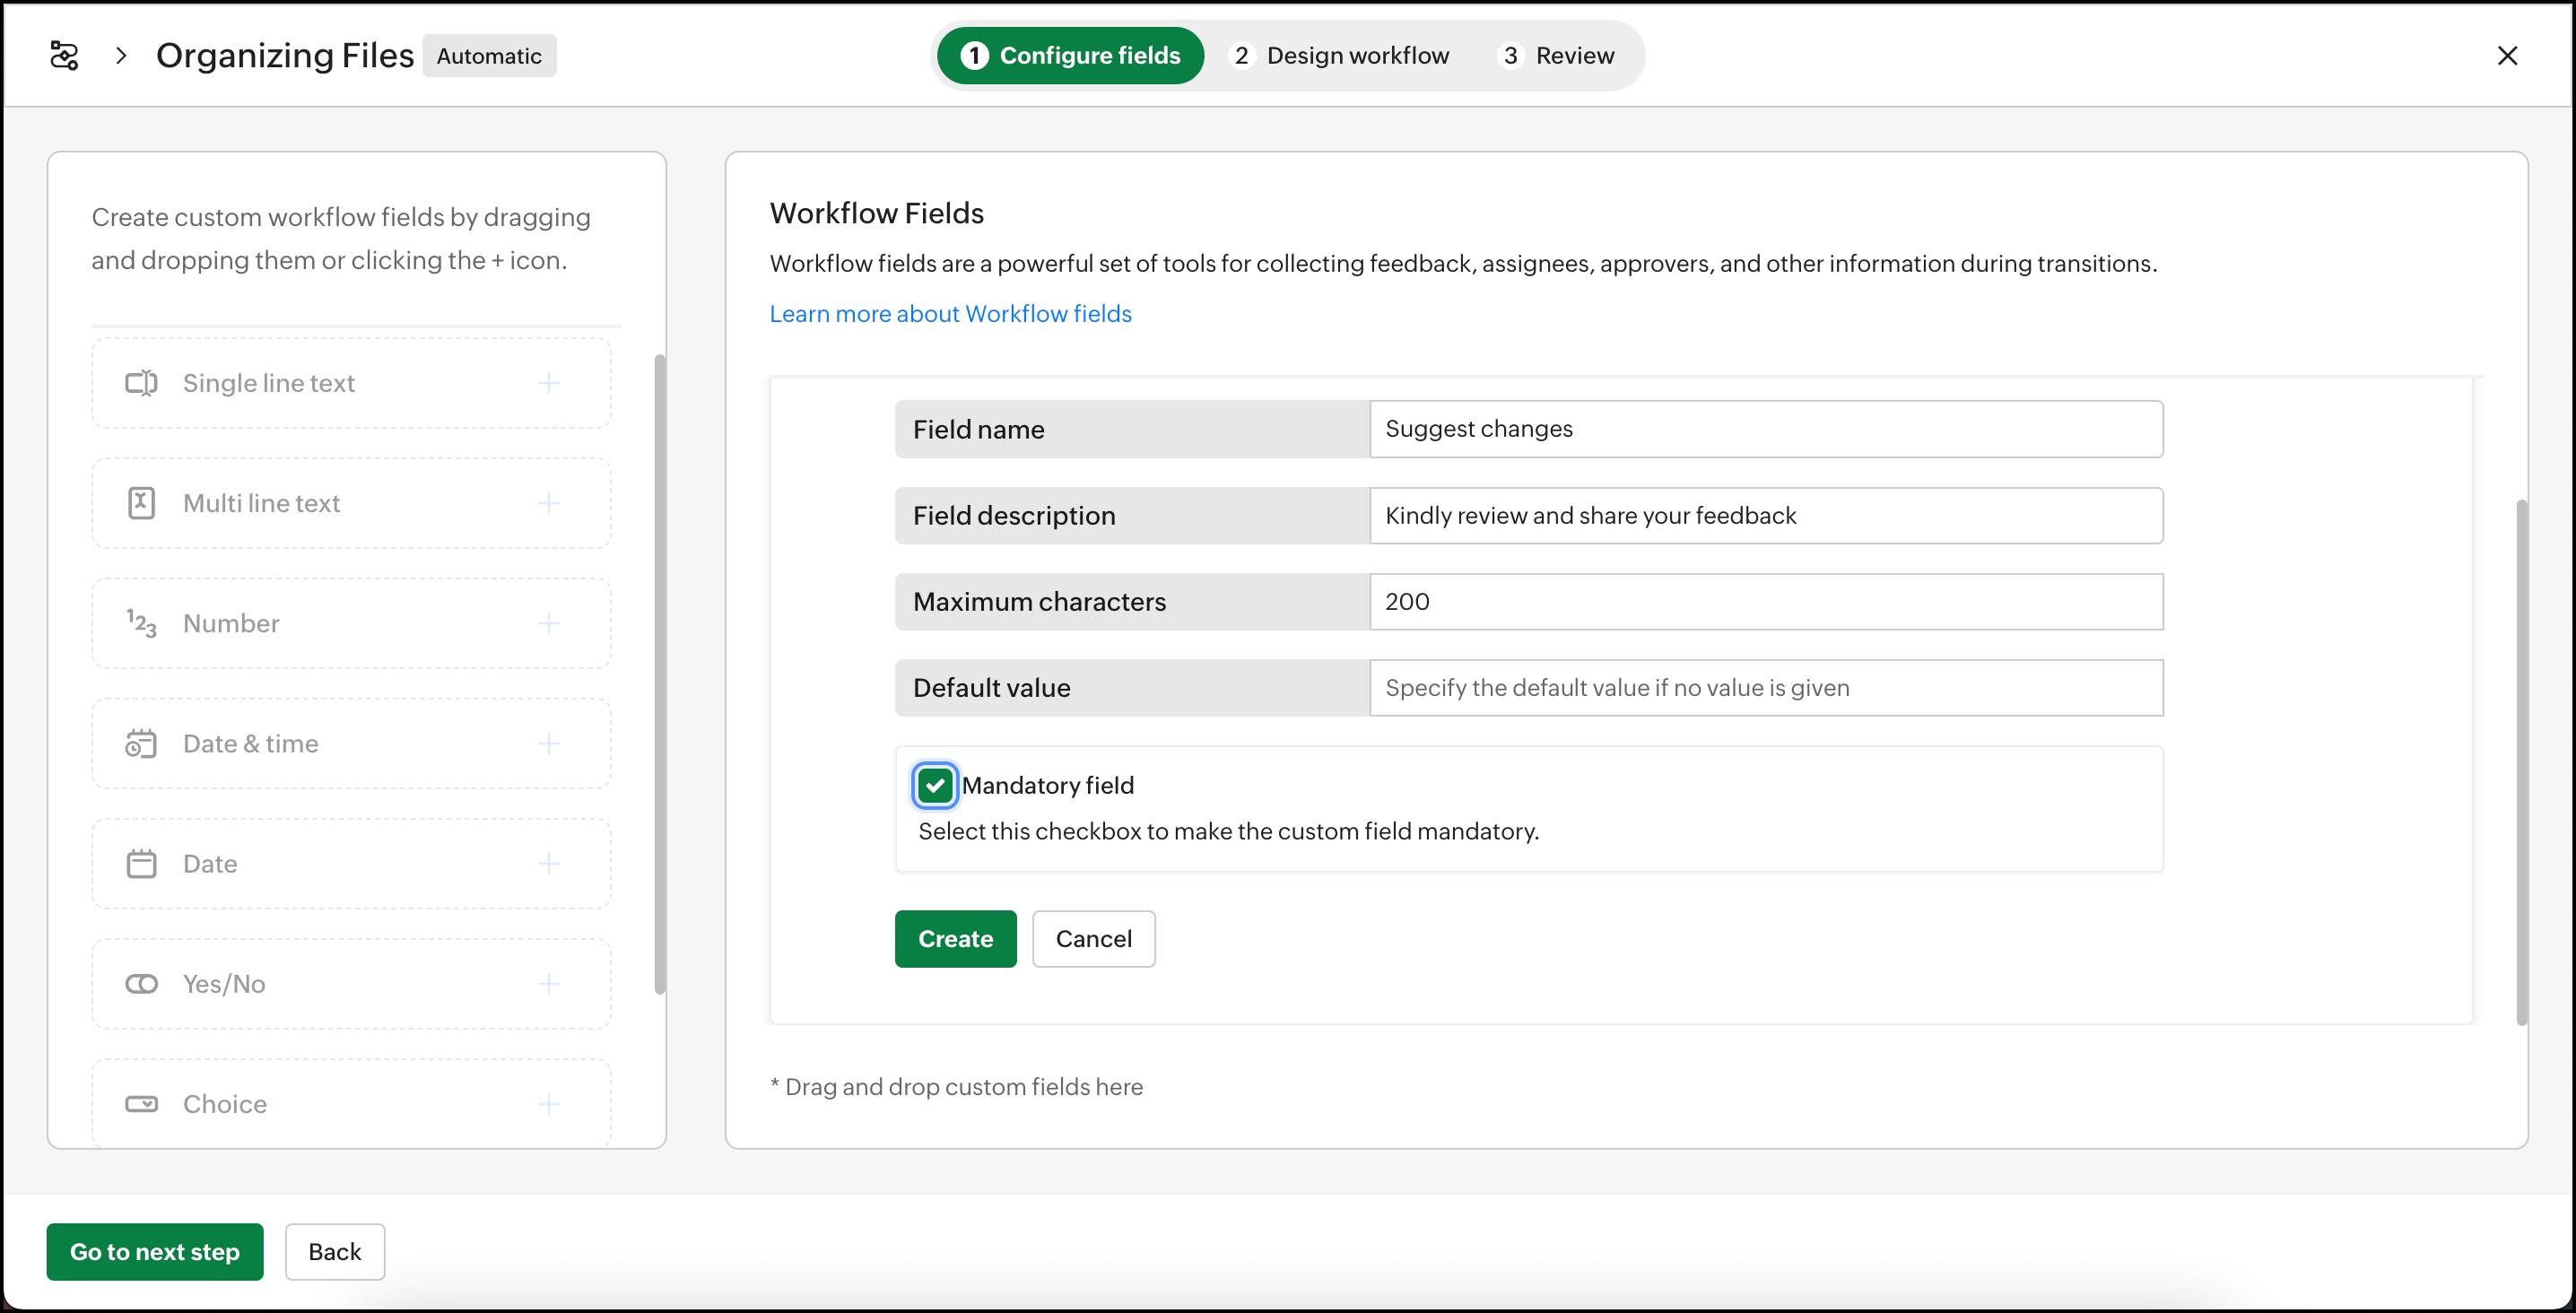Click the green Create button
Image resolution: width=2576 pixels, height=1313 pixels.
point(955,938)
